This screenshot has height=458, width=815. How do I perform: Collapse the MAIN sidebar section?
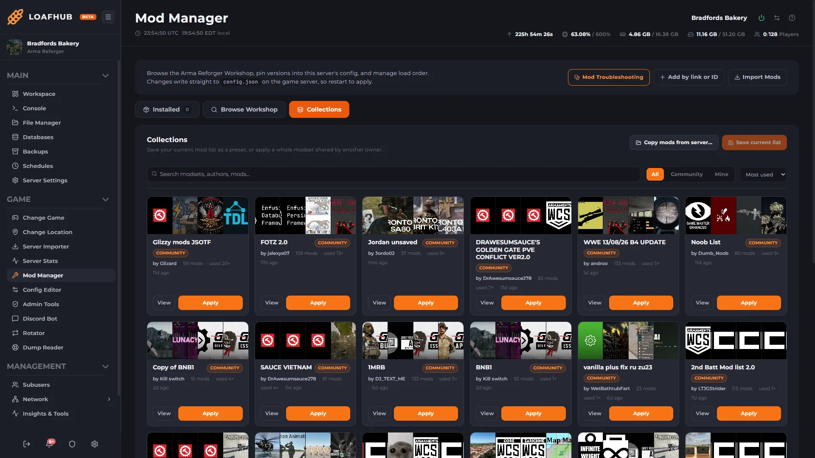tap(105, 75)
